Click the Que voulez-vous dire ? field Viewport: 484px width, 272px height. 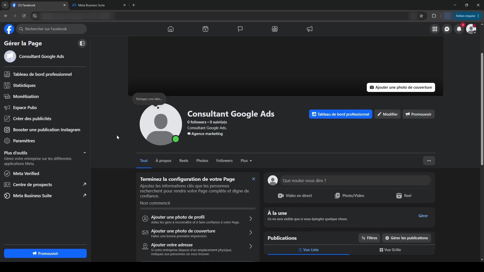point(355,181)
